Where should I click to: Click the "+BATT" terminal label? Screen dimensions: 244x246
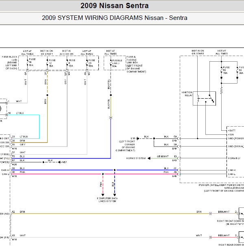point(231,131)
